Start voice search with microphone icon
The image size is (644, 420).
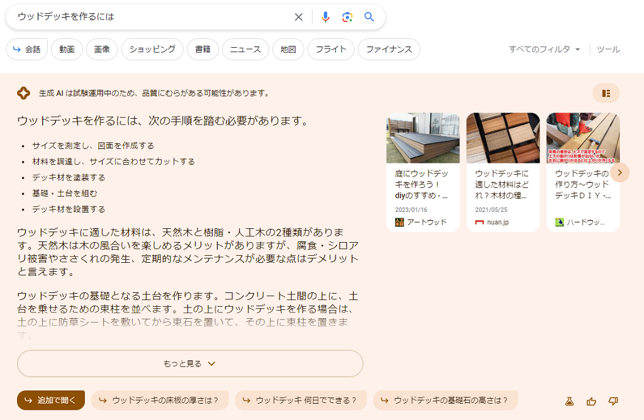click(325, 17)
